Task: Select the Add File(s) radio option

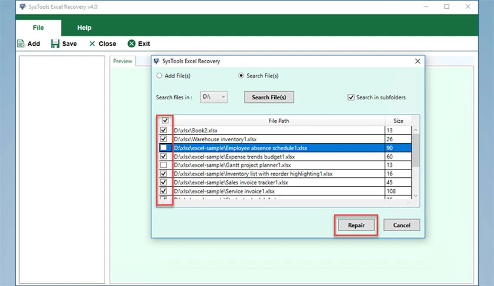Action: click(x=160, y=76)
